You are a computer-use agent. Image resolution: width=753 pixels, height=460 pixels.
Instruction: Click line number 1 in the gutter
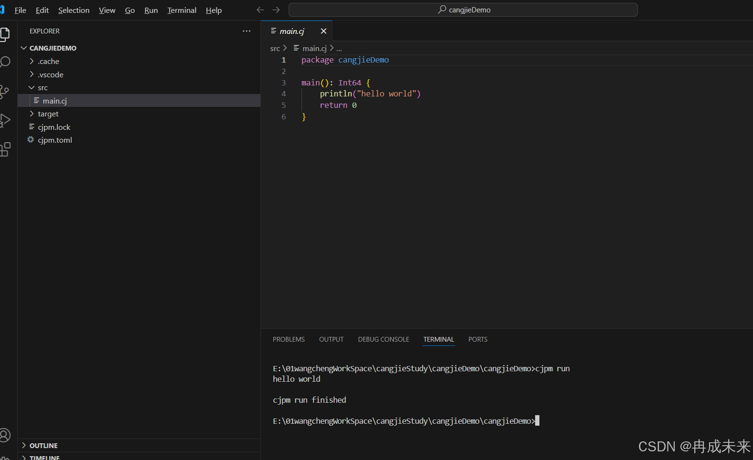pyautogui.click(x=284, y=60)
